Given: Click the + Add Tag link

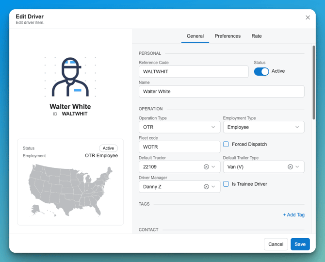Looking at the screenshot, I should pyautogui.click(x=293, y=215).
